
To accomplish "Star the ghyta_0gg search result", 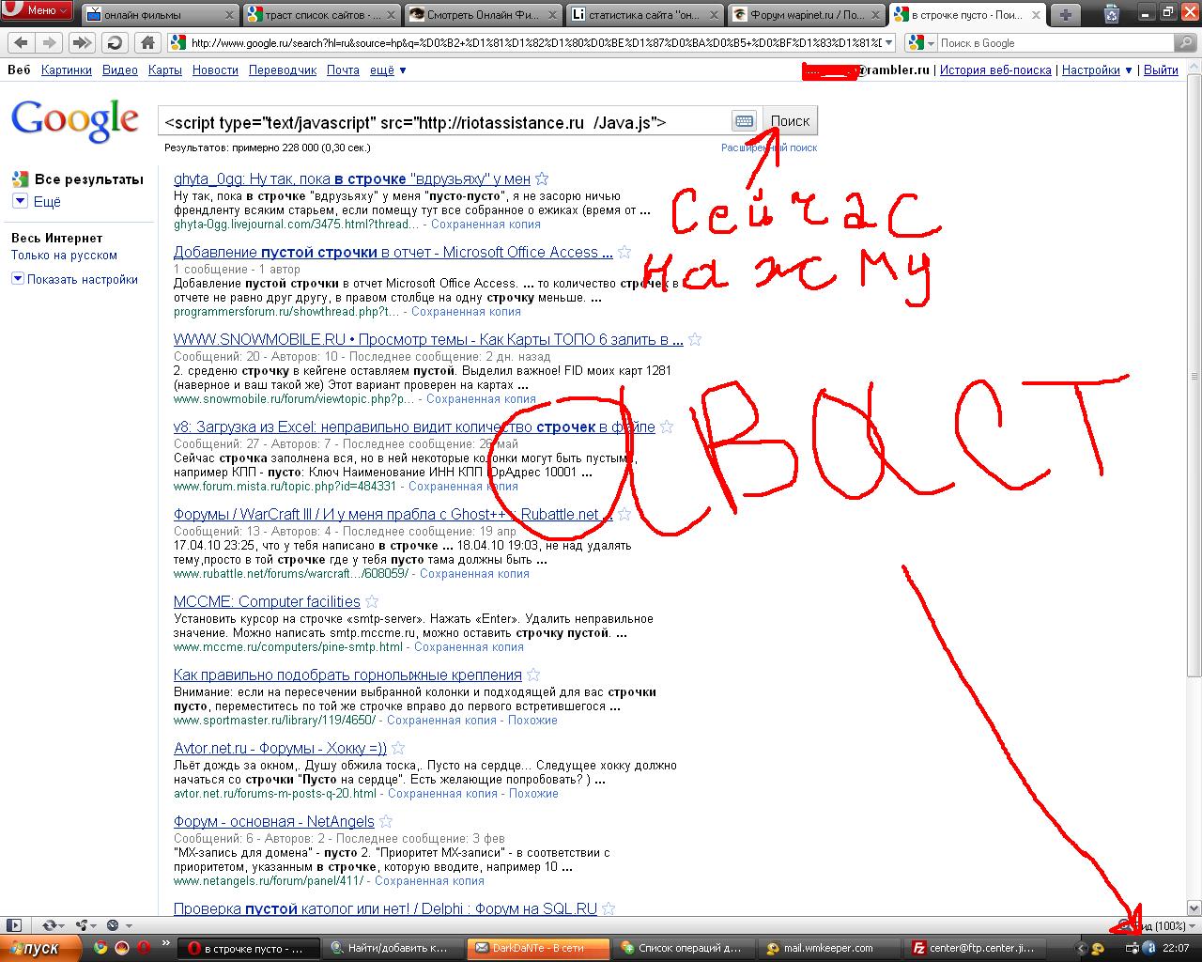I will tap(542, 179).
